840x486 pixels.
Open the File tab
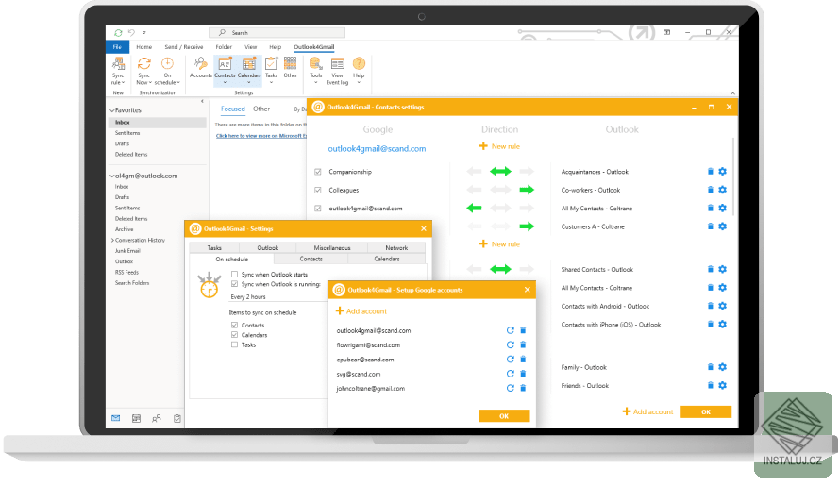117,47
